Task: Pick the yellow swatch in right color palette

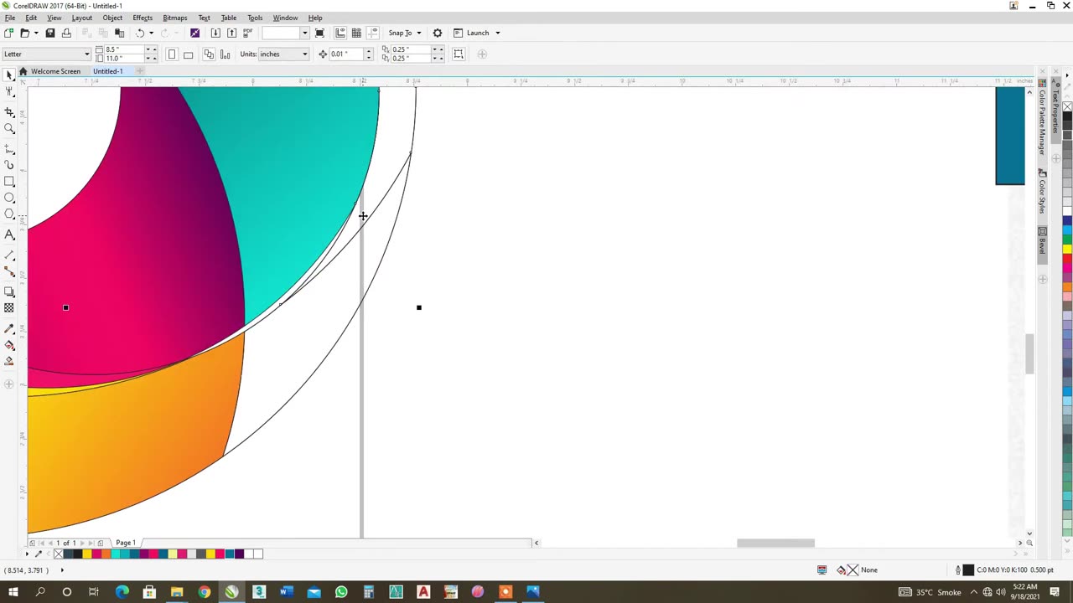Action: [x=1067, y=249]
